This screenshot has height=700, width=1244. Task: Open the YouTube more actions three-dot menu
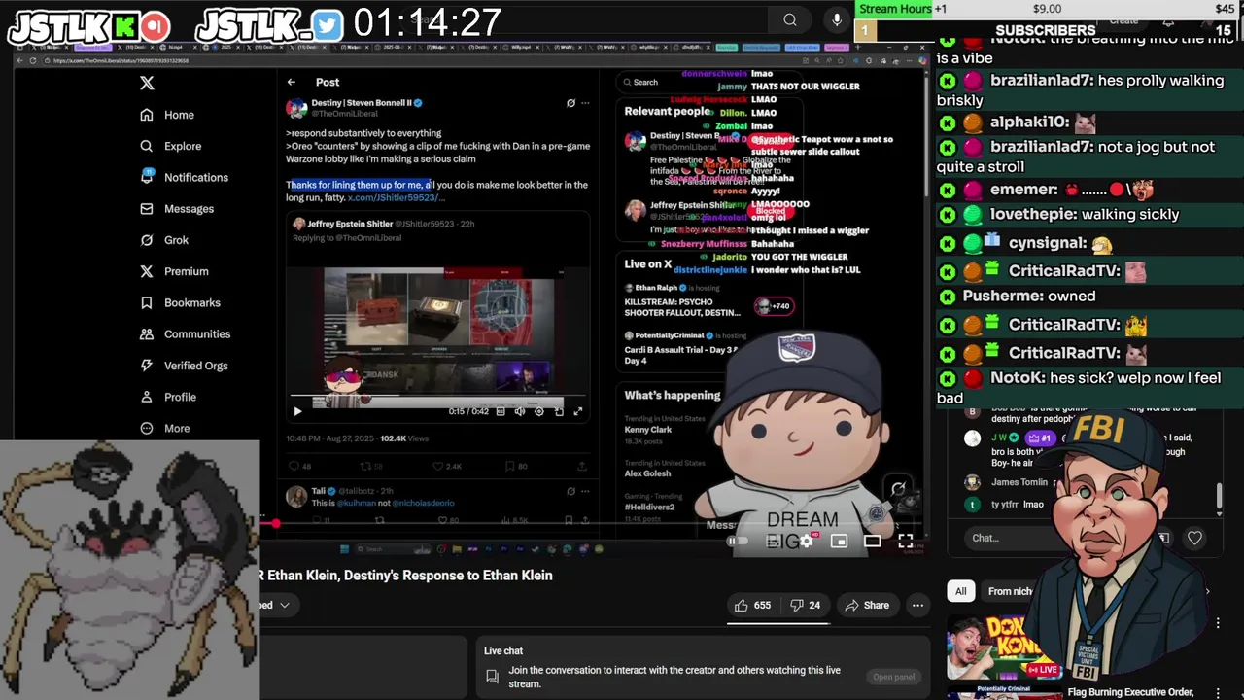tap(917, 605)
